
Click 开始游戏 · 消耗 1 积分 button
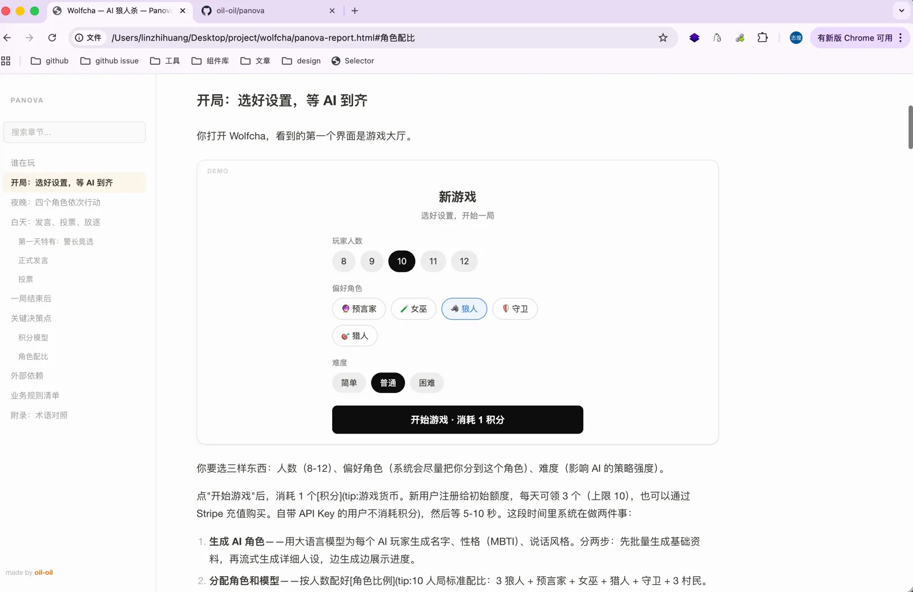tap(457, 420)
